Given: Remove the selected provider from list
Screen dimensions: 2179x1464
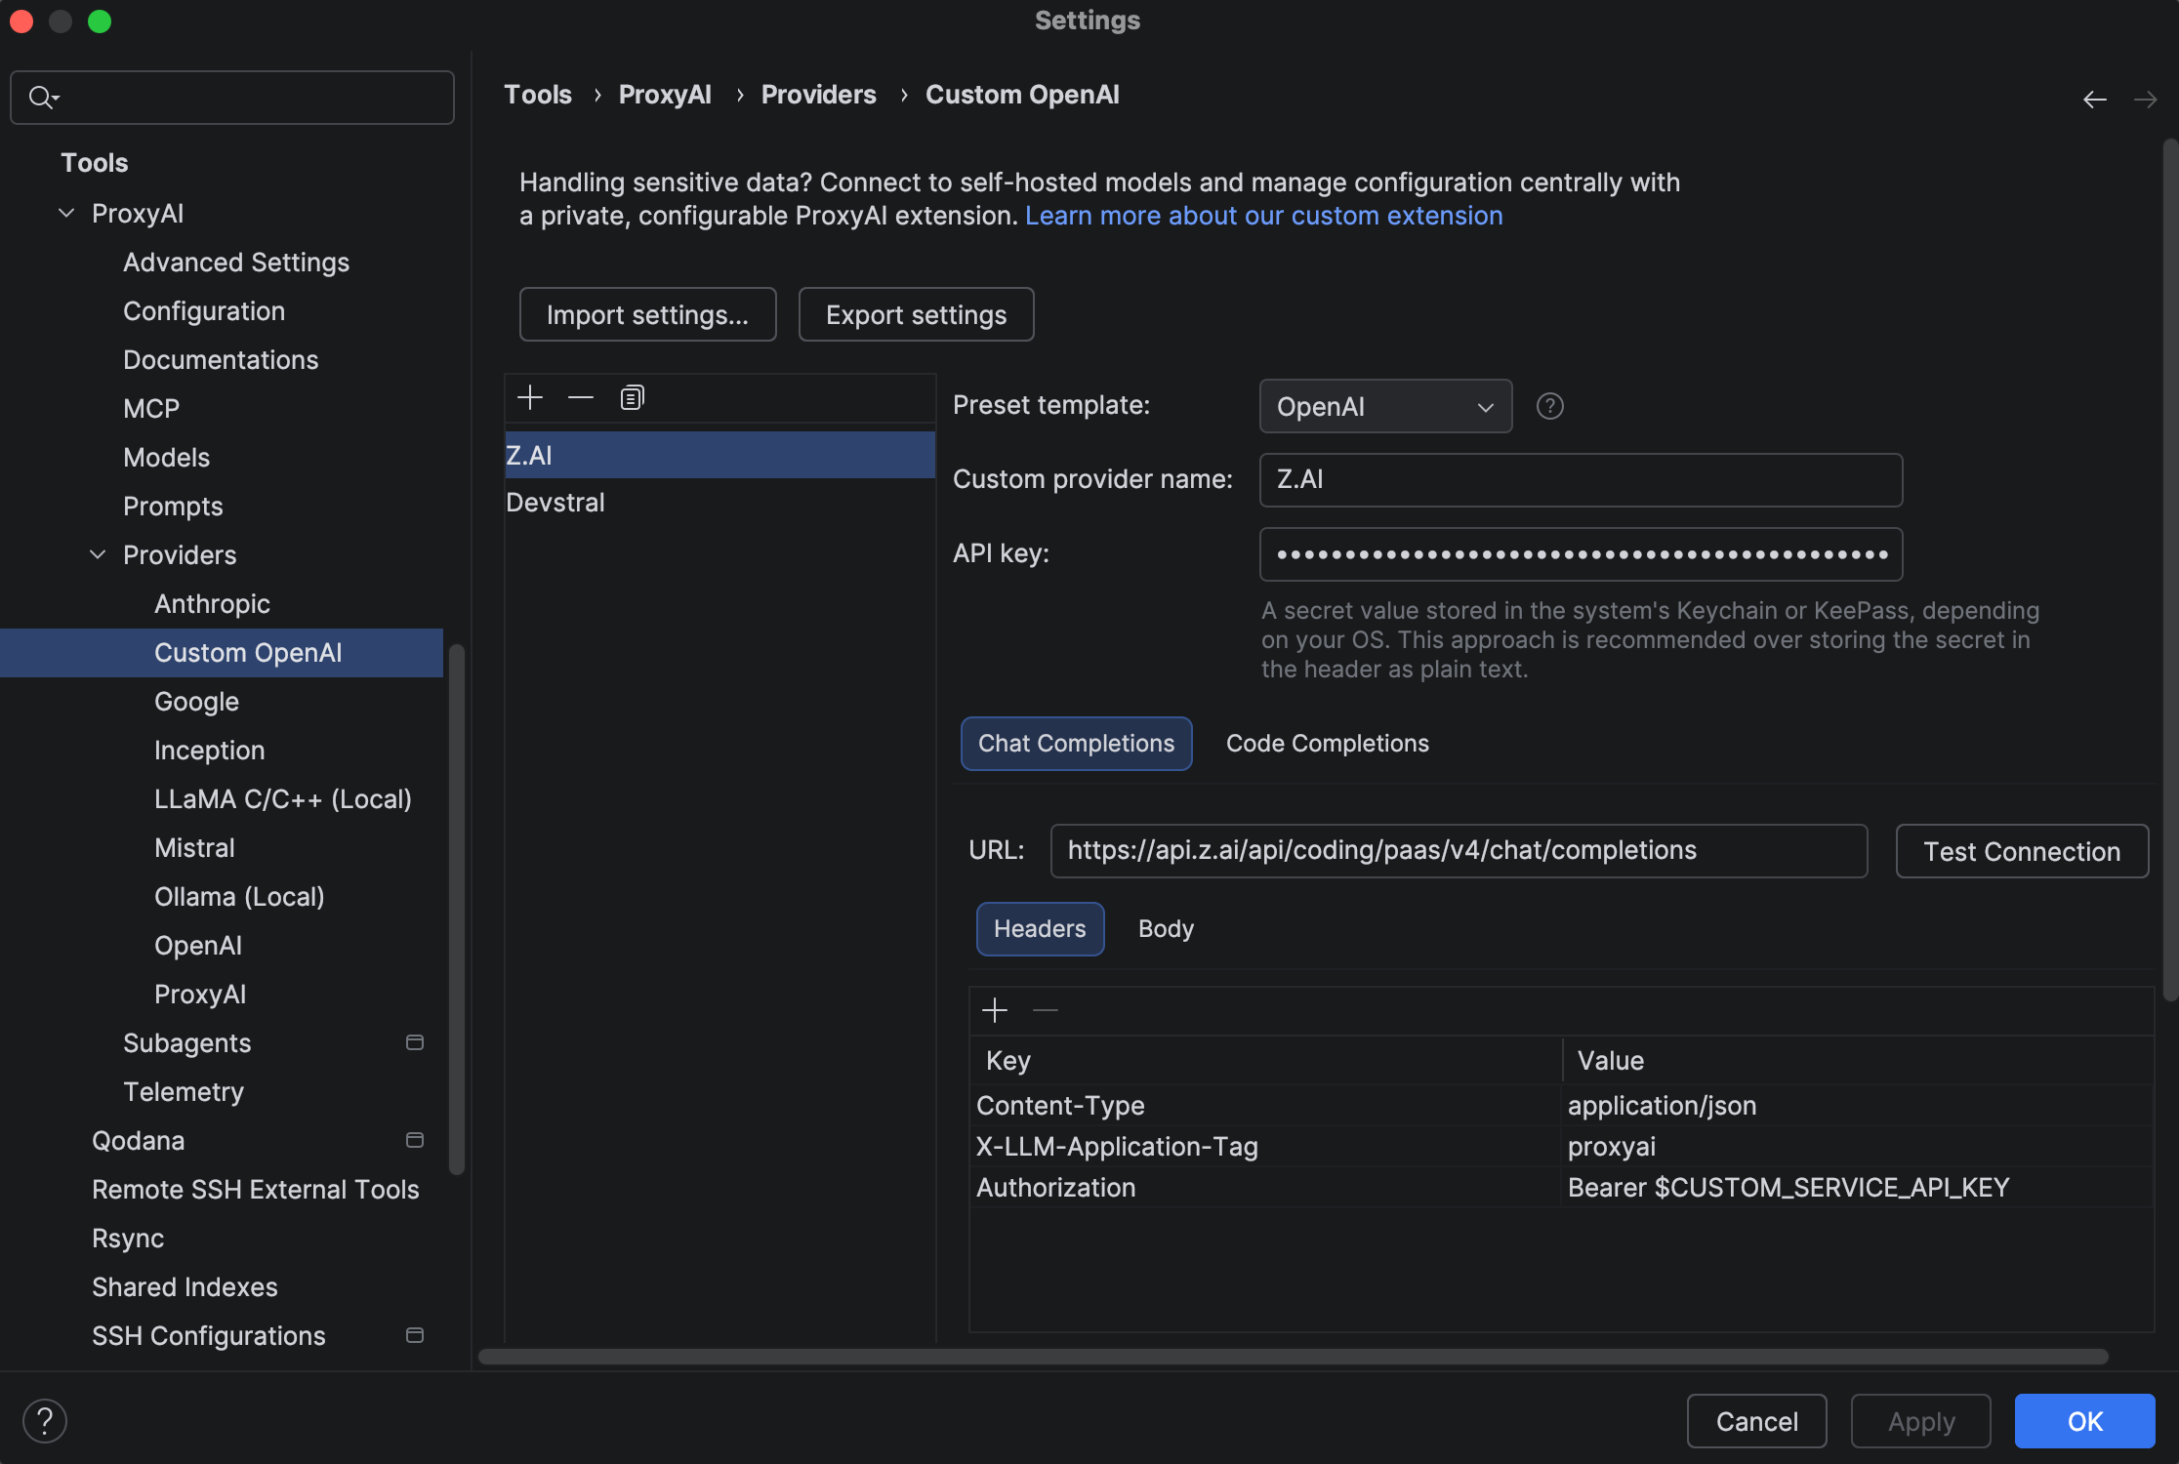Looking at the screenshot, I should 581,397.
